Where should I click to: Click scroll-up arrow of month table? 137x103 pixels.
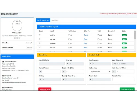point(135,30)
